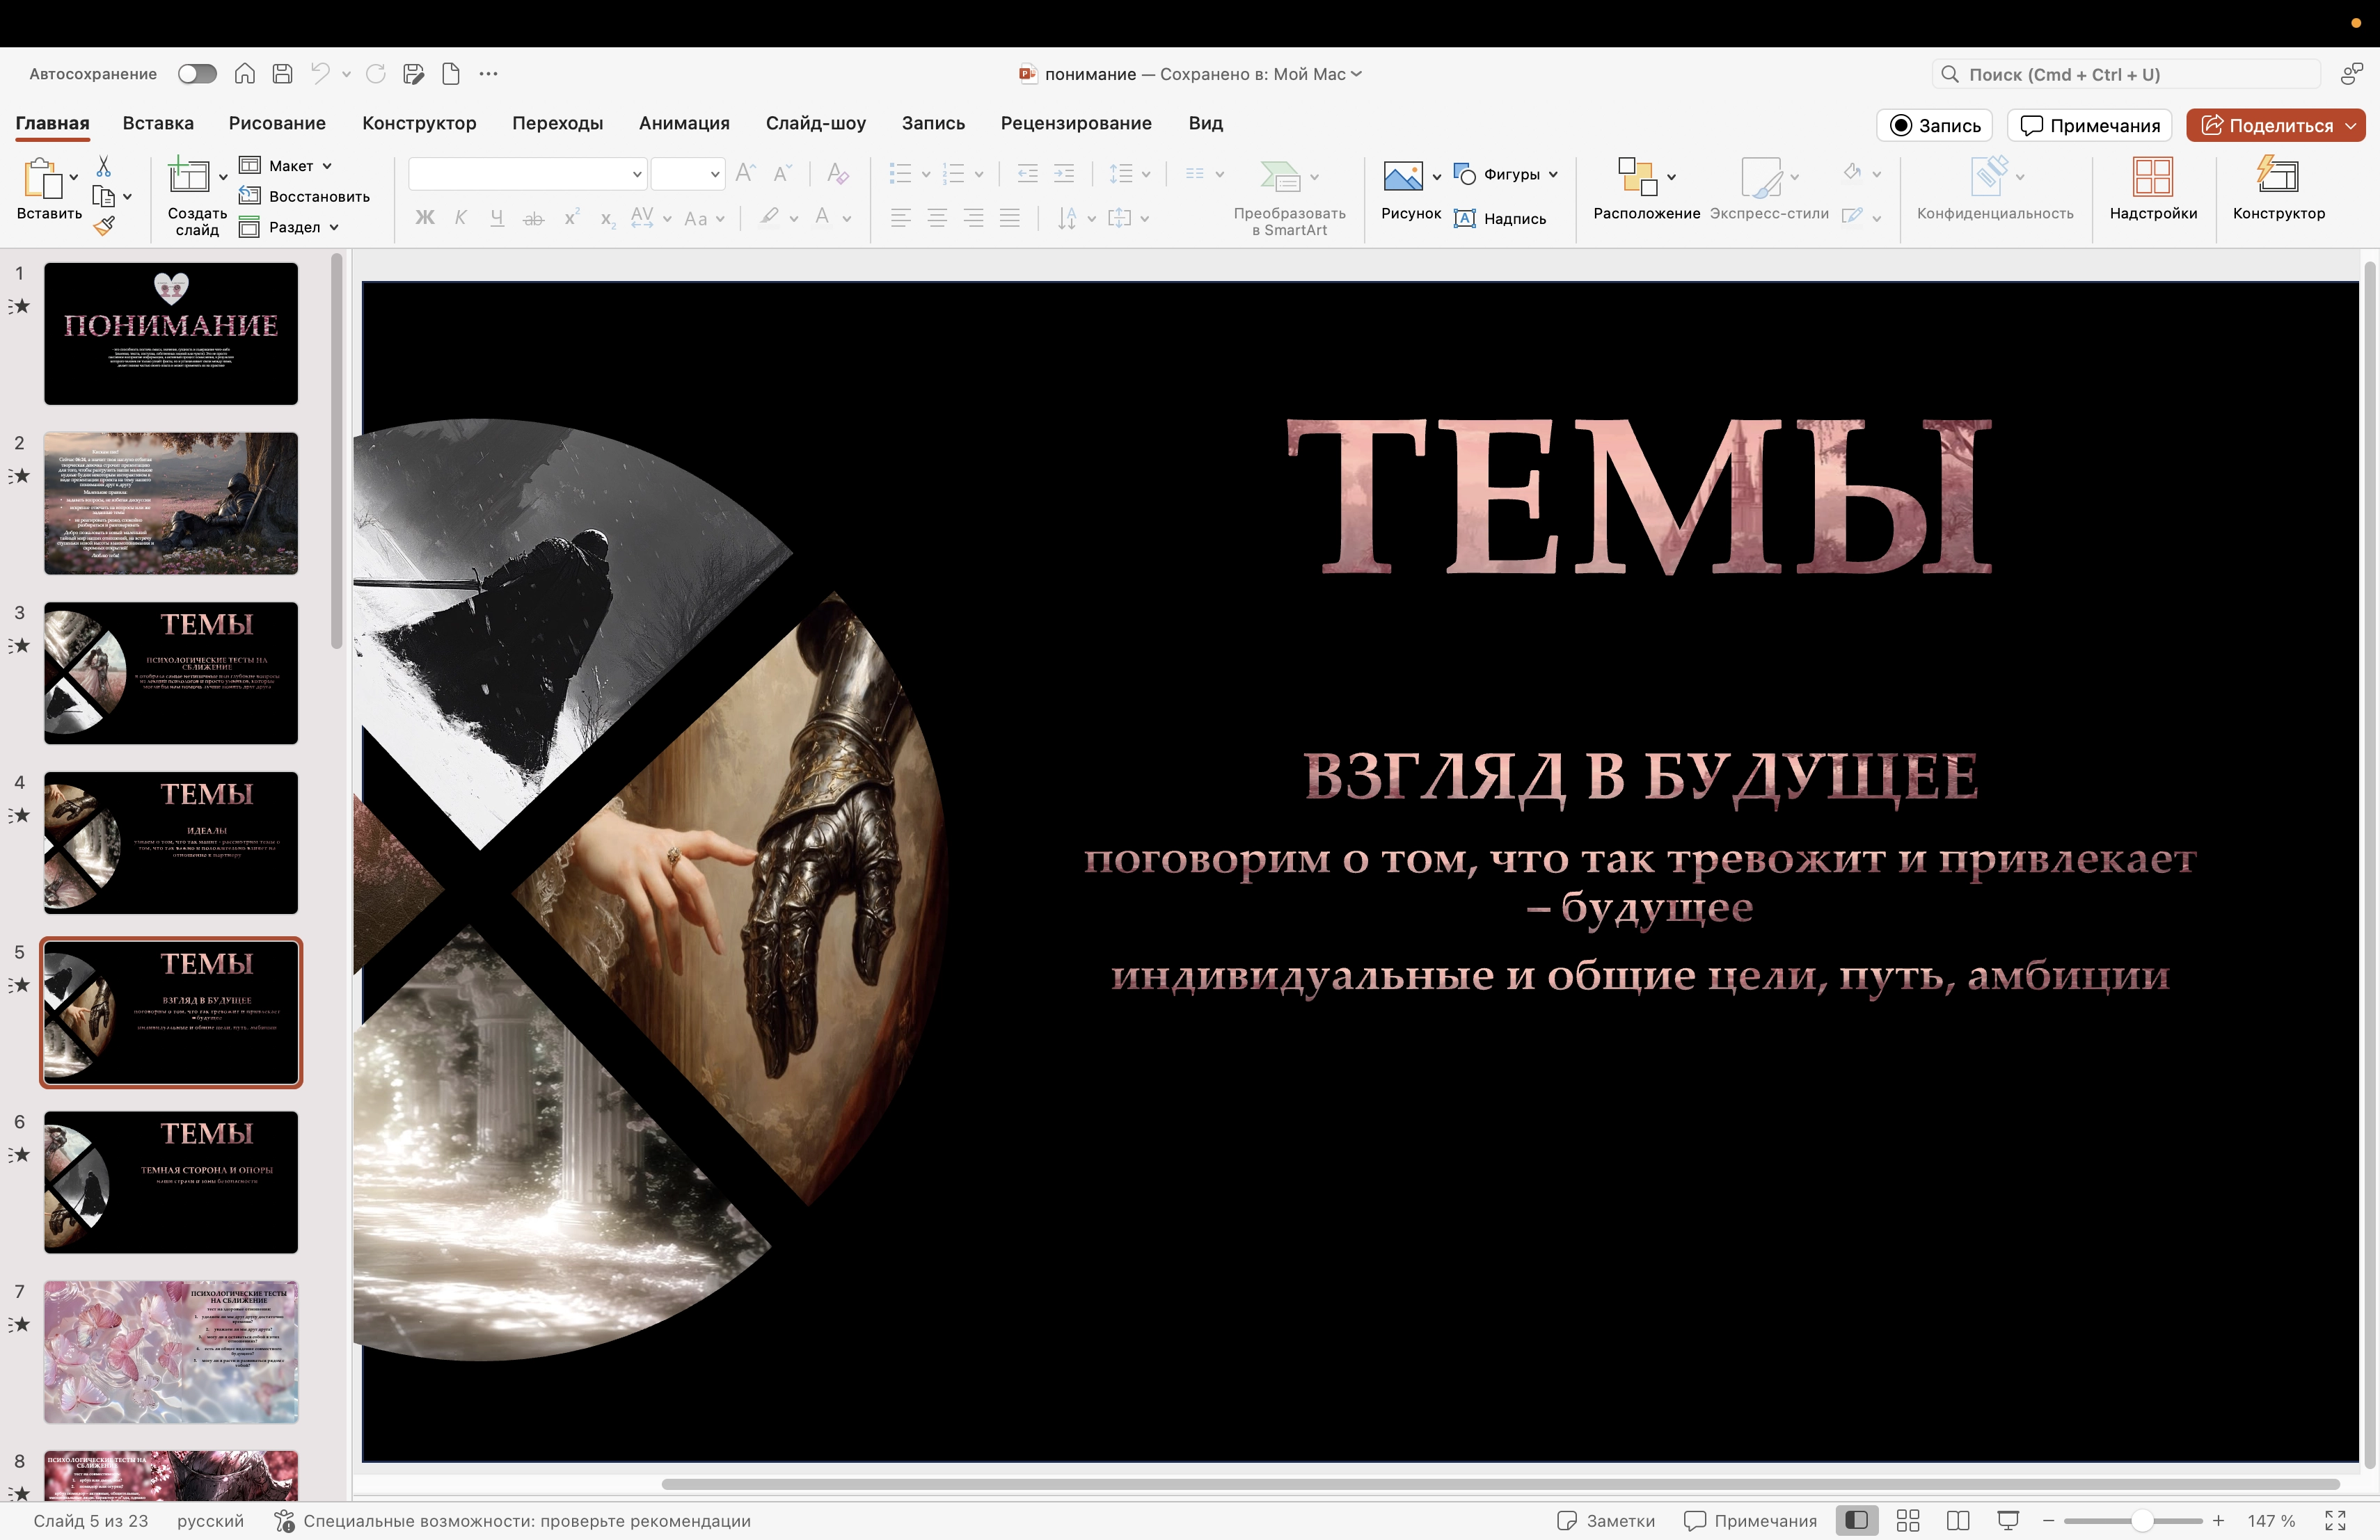Open the font size combo box
Image resolution: width=2380 pixels, height=1540 pixels.
pos(688,174)
